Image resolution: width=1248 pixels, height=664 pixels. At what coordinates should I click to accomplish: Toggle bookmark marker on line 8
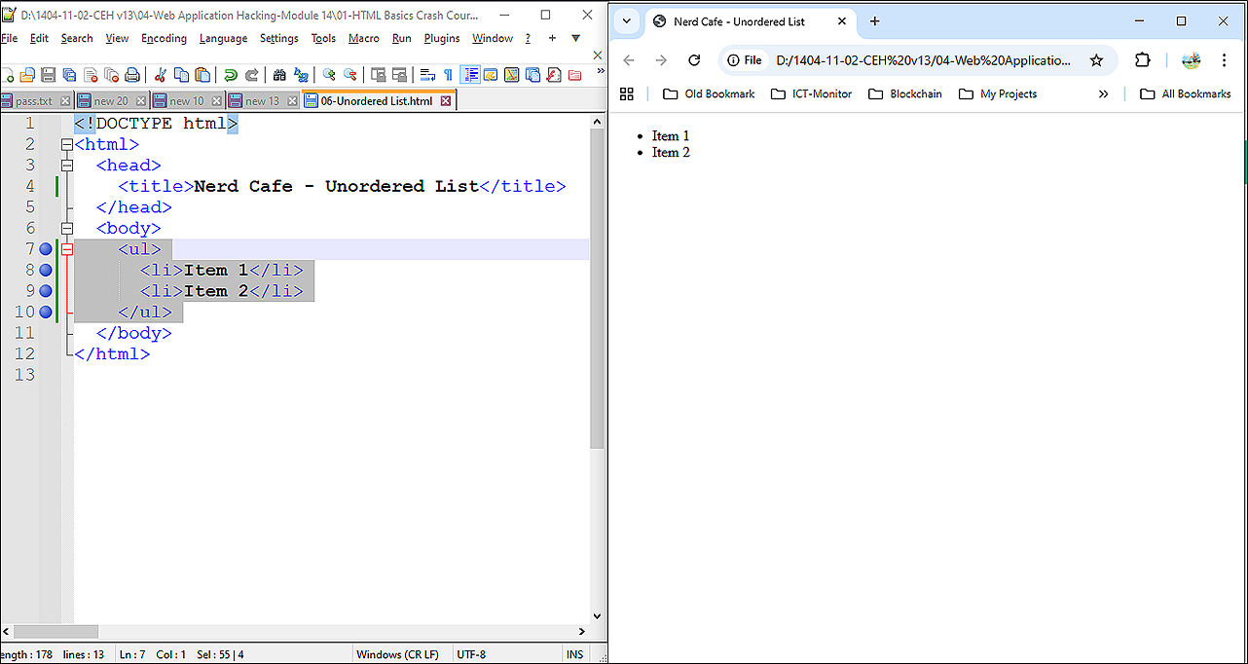pos(46,270)
